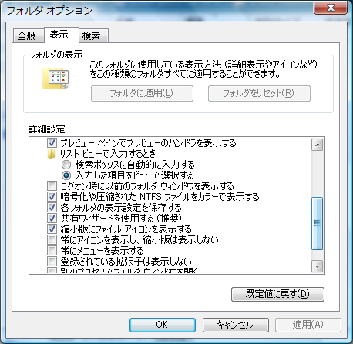Close the フォルダ オプション dialog with the X button
Viewport: 353px width, 344px height.
[x=331, y=8]
